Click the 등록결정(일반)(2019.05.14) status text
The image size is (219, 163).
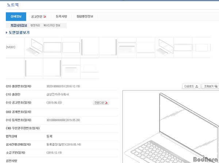point(64,144)
